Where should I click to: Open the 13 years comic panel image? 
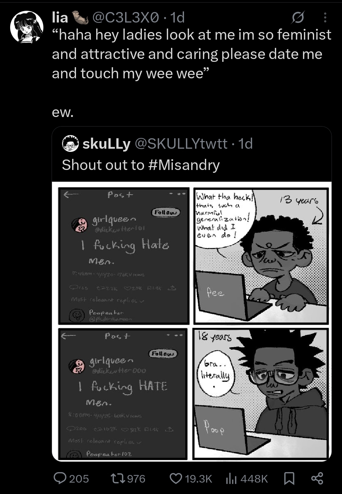click(261, 256)
